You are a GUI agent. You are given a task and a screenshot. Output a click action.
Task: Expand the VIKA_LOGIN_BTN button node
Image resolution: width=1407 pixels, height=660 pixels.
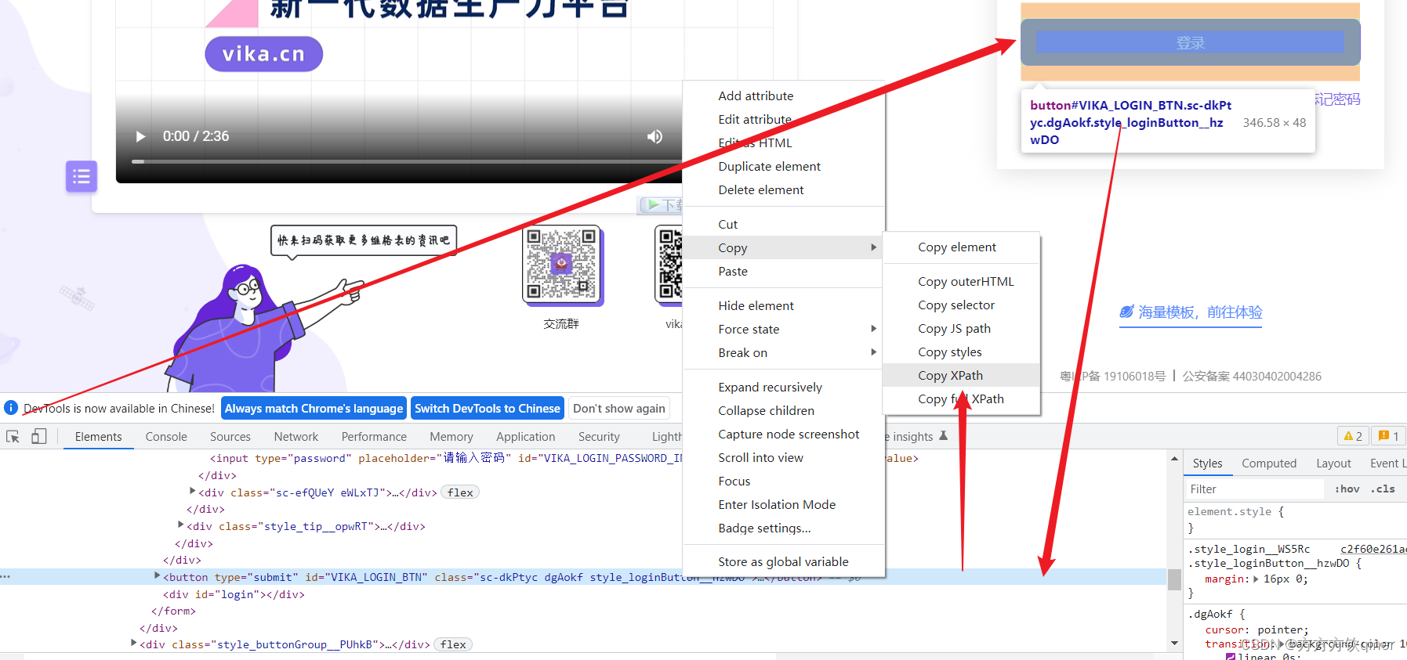click(x=158, y=575)
